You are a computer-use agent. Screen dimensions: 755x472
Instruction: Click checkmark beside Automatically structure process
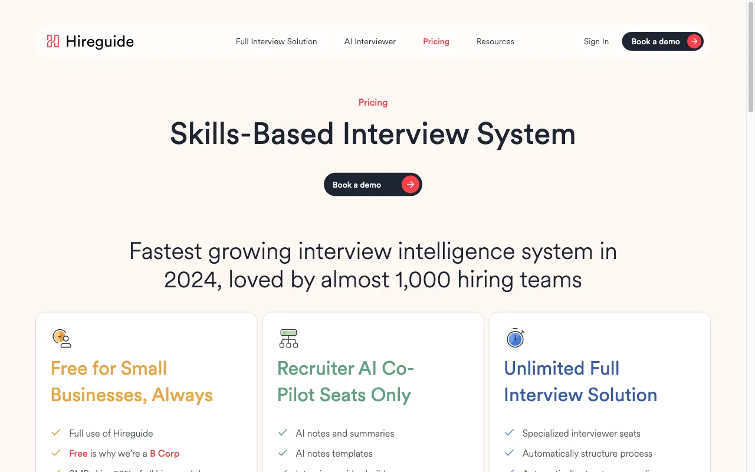[510, 453]
